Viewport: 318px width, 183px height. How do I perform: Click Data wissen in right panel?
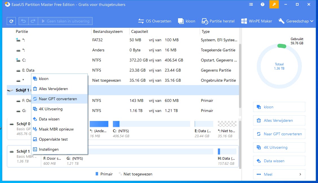click(279, 161)
